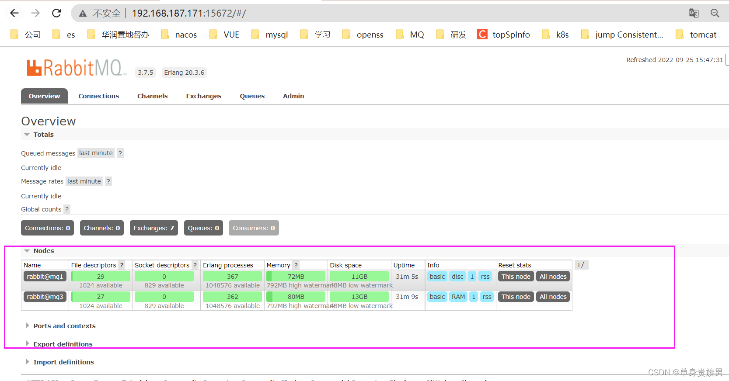The image size is (729, 381).
Task: Click the RAM tag for rabbit@mq3
Action: [x=458, y=297]
